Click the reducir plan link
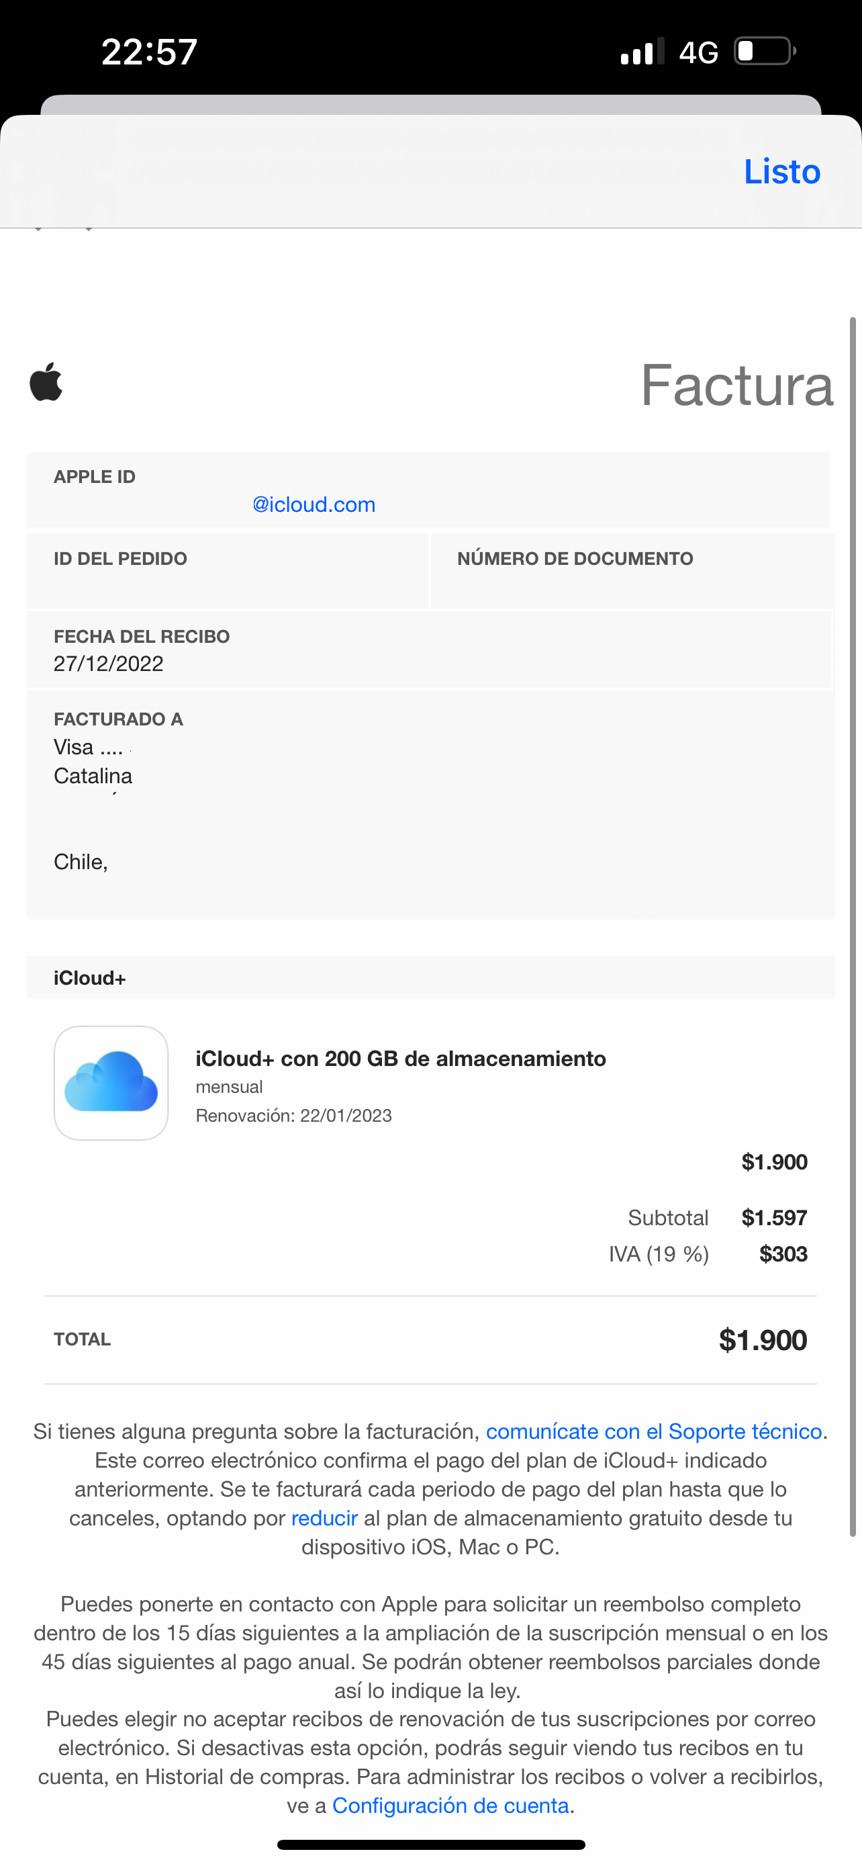 (324, 1517)
